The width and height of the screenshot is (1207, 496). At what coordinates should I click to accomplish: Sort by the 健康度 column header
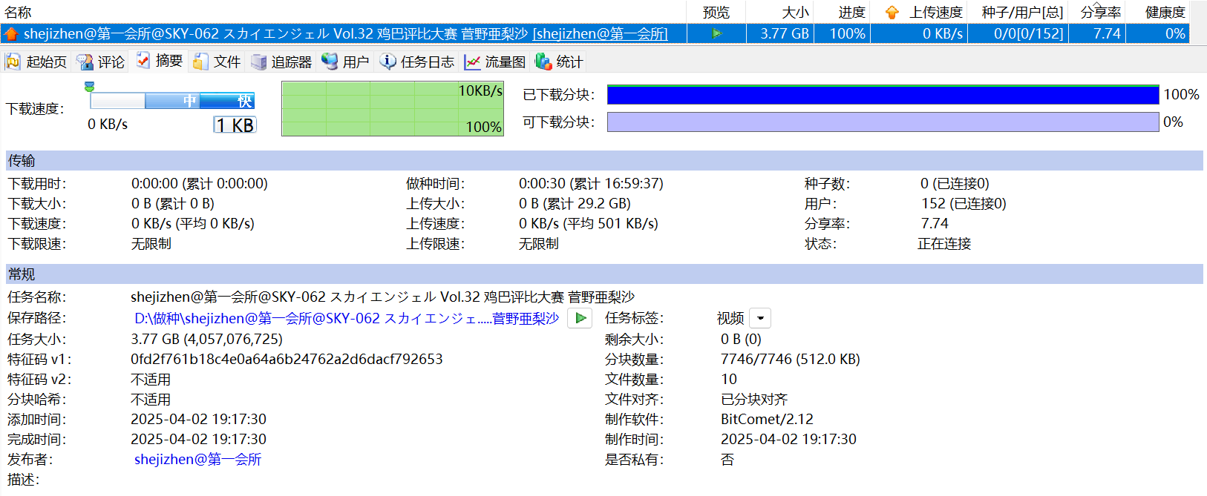(x=1165, y=13)
